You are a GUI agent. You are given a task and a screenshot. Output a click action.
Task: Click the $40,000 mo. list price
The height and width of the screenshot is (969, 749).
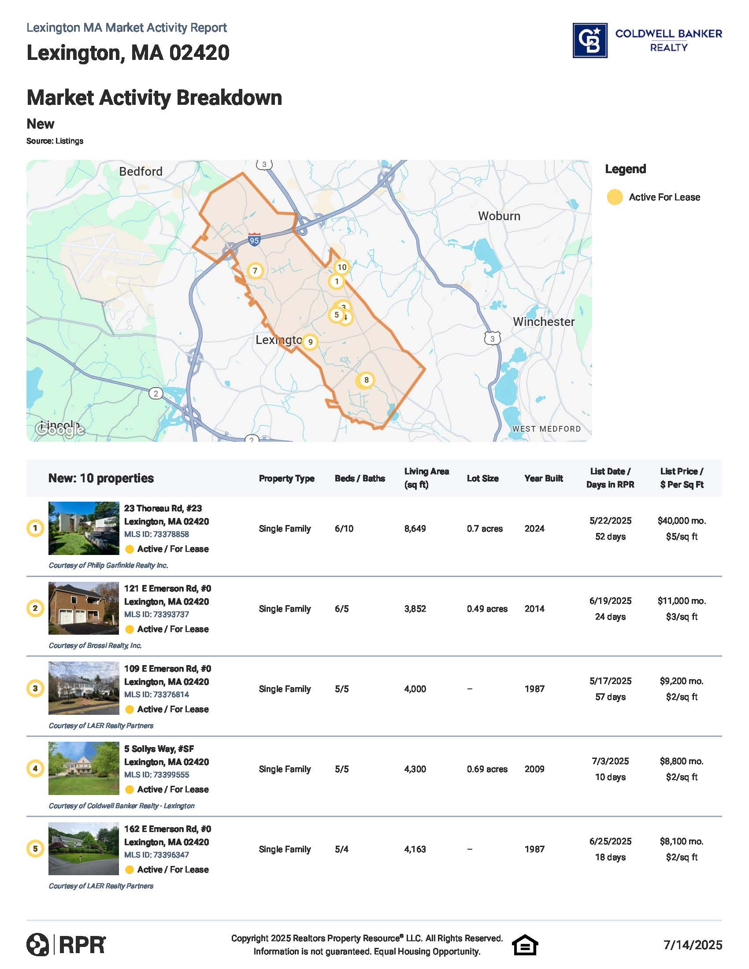pos(682,521)
